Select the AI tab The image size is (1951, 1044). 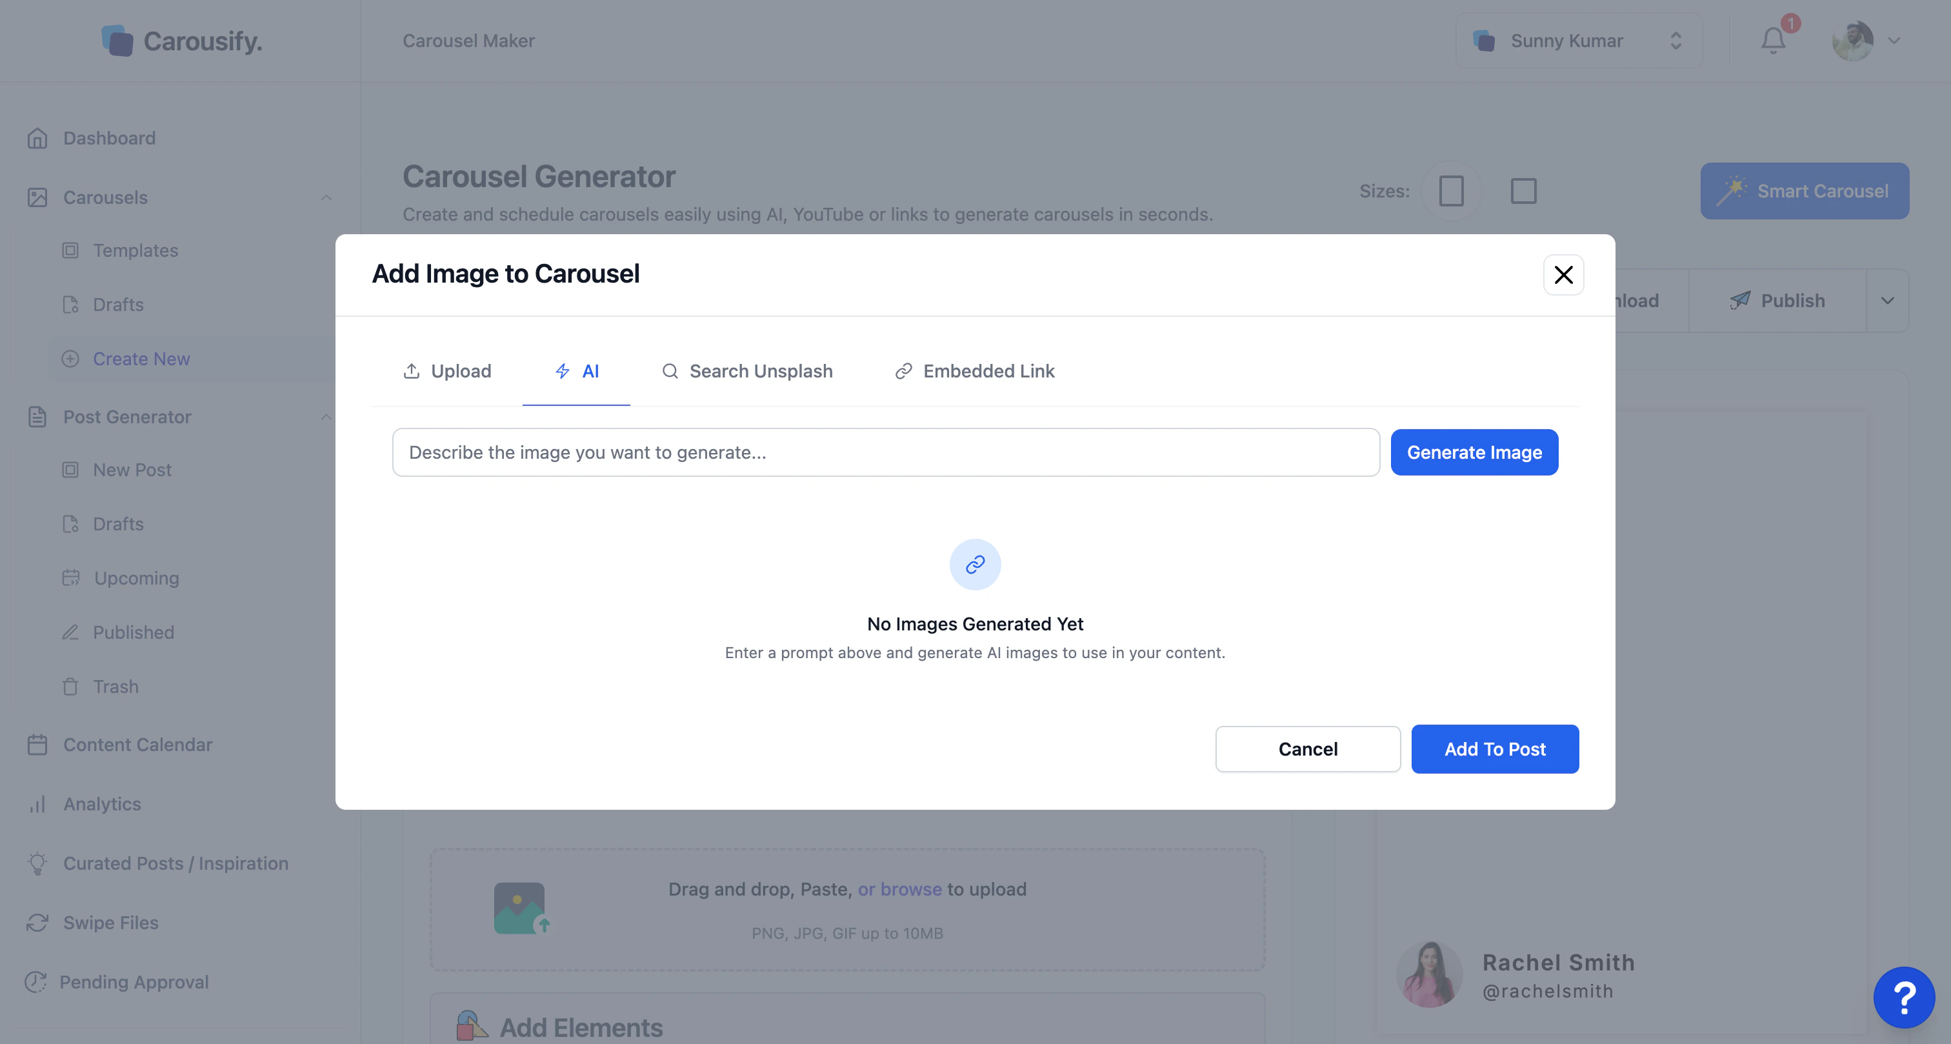click(576, 371)
